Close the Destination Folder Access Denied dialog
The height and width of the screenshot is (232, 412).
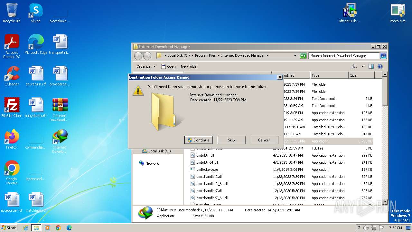click(x=280, y=77)
